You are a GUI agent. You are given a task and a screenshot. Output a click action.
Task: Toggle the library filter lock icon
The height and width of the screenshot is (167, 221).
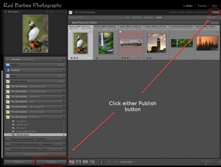click(x=220, y=17)
